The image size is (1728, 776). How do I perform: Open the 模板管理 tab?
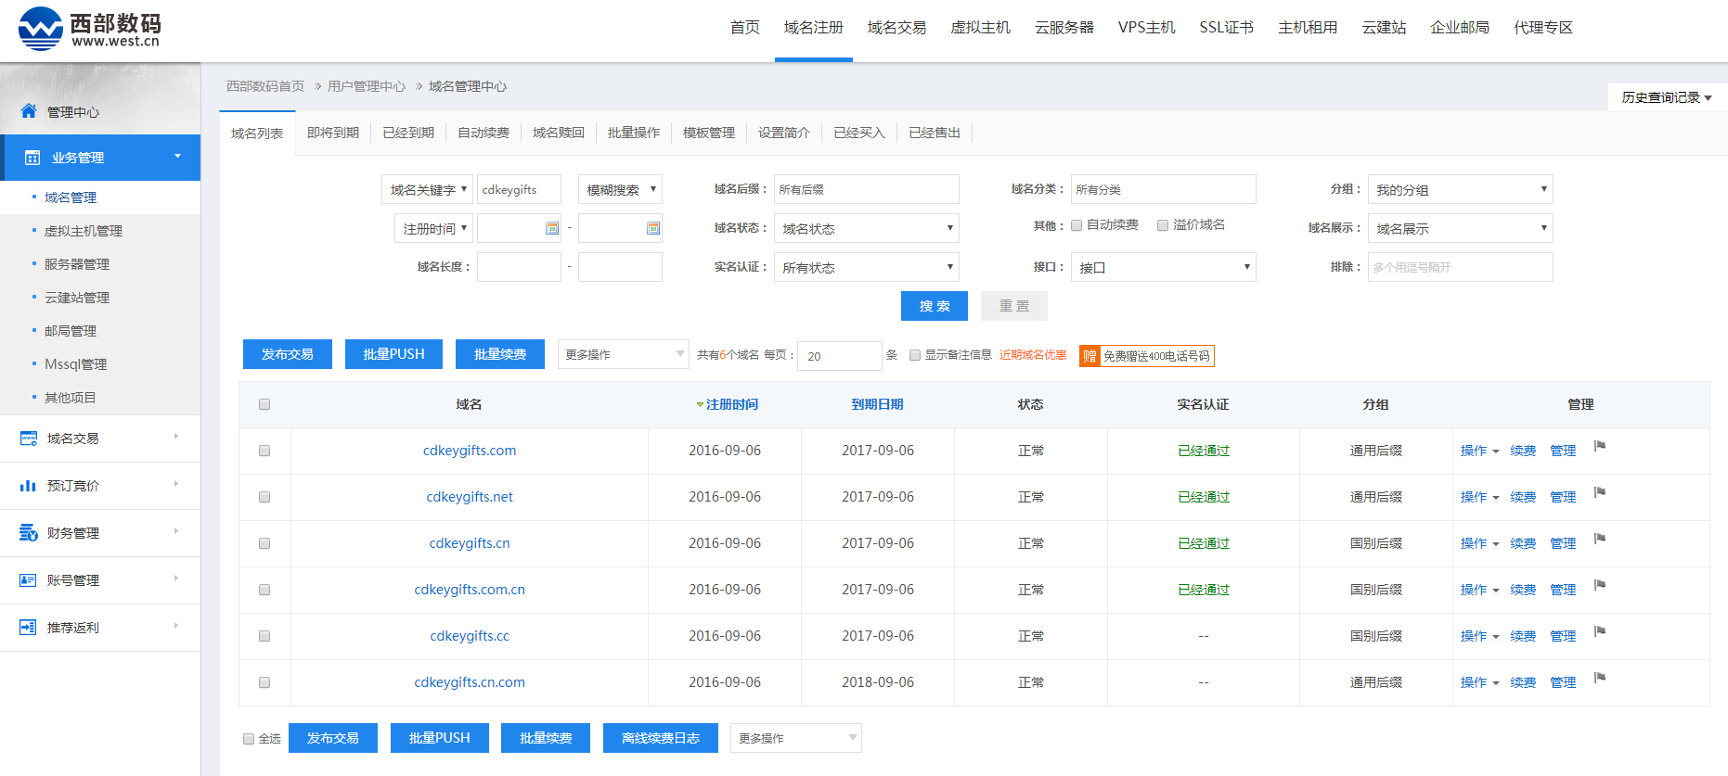709,133
